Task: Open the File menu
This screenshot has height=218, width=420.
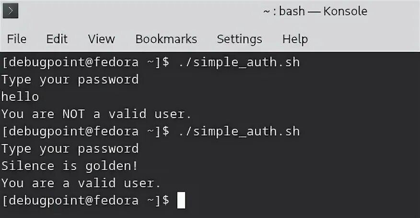Action: 17,39
